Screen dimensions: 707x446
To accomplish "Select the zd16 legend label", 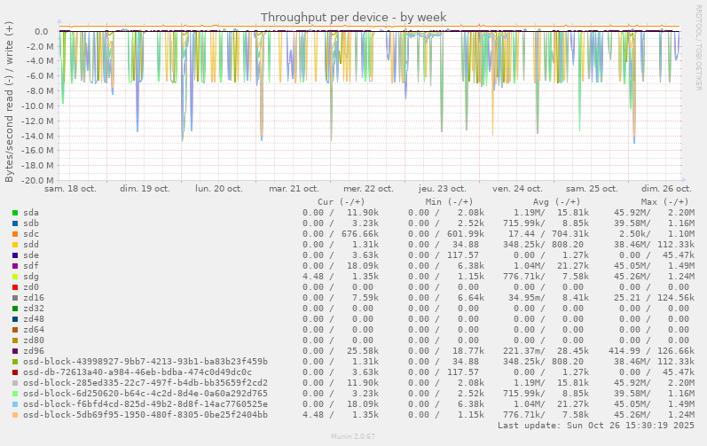I will (34, 298).
